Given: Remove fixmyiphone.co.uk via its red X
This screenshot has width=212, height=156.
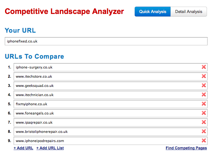Looking at the screenshot, I should 204,104.
